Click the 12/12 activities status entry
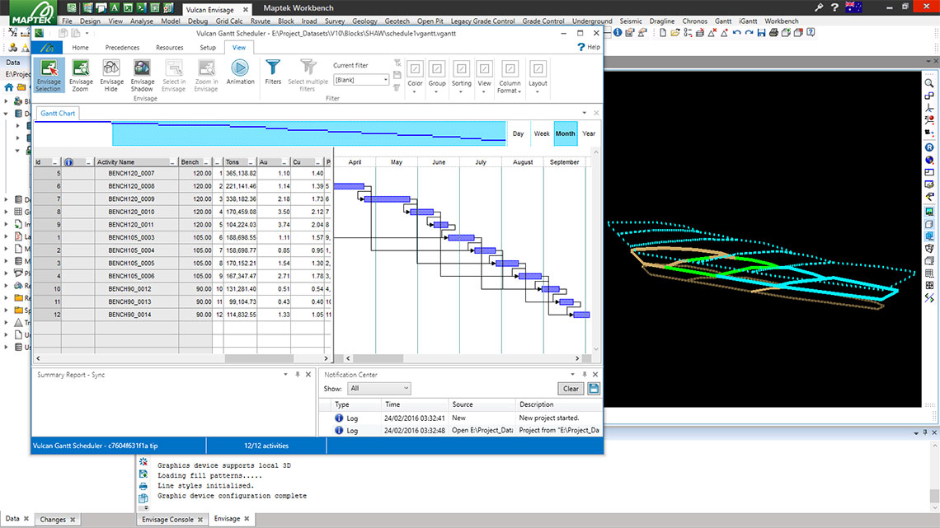Screen dimensions: 940x528 click(x=266, y=446)
